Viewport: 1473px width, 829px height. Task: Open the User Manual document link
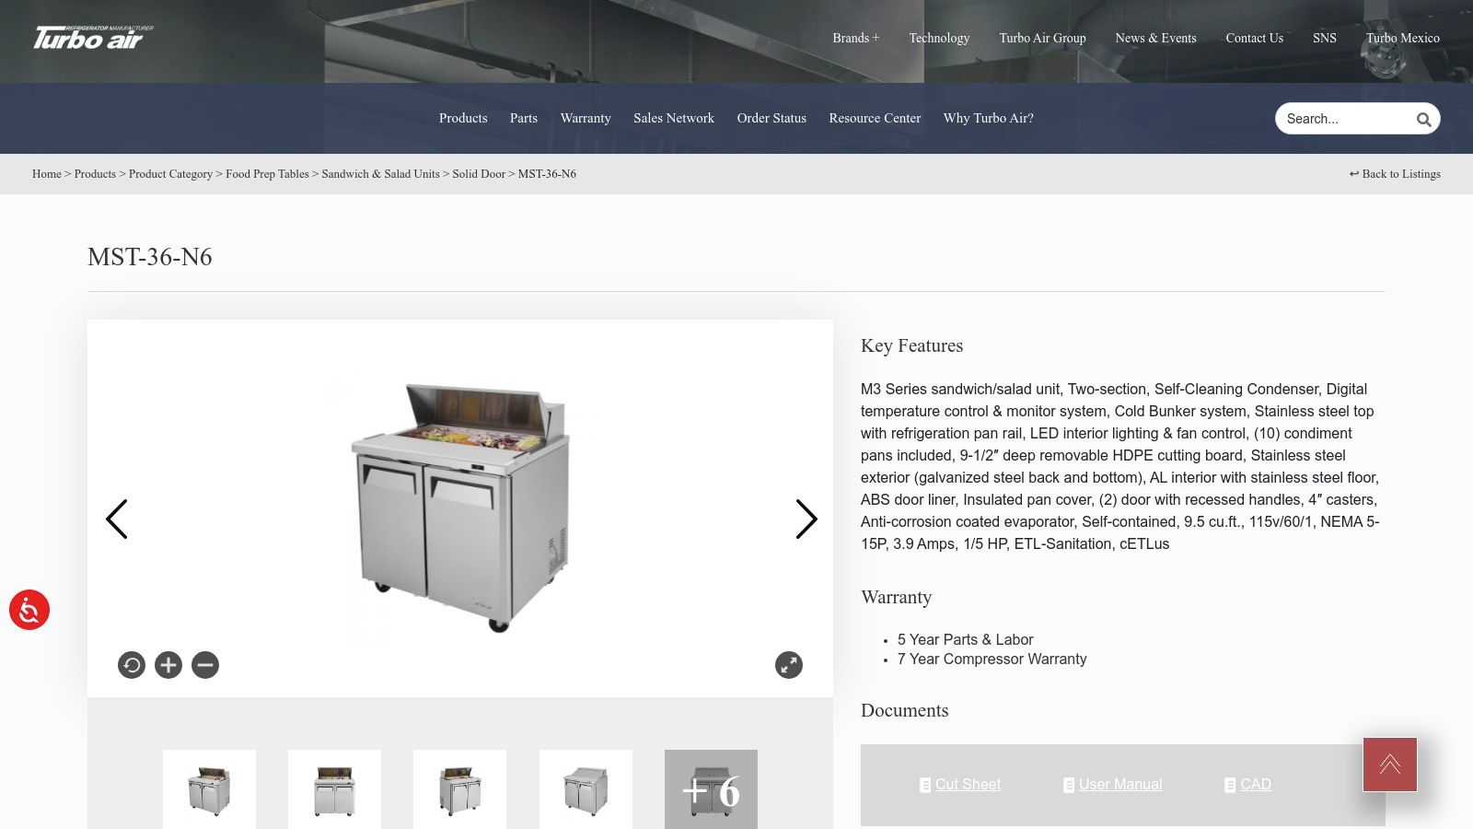[x=1120, y=785]
